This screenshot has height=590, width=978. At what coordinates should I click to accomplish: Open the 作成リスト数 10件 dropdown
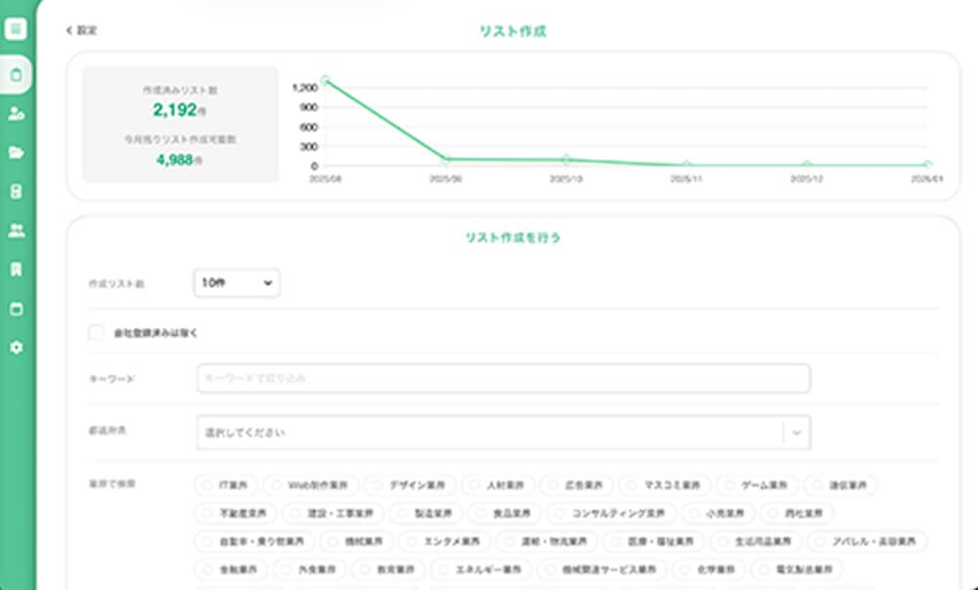point(237,283)
